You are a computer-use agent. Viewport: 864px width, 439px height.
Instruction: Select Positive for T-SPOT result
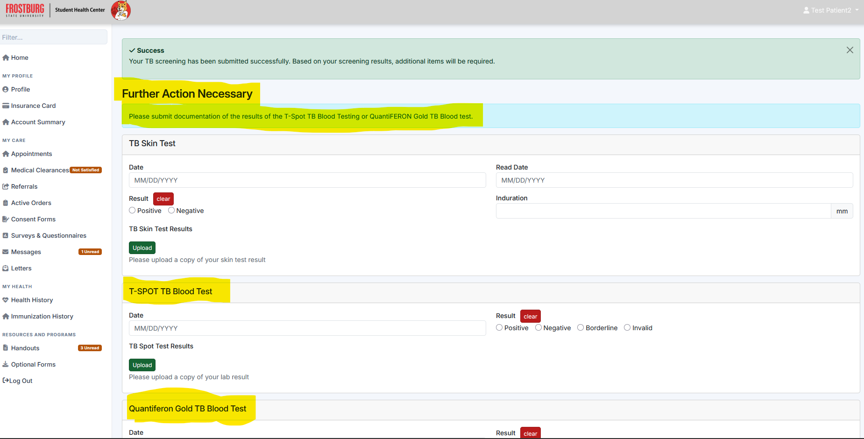pos(499,328)
